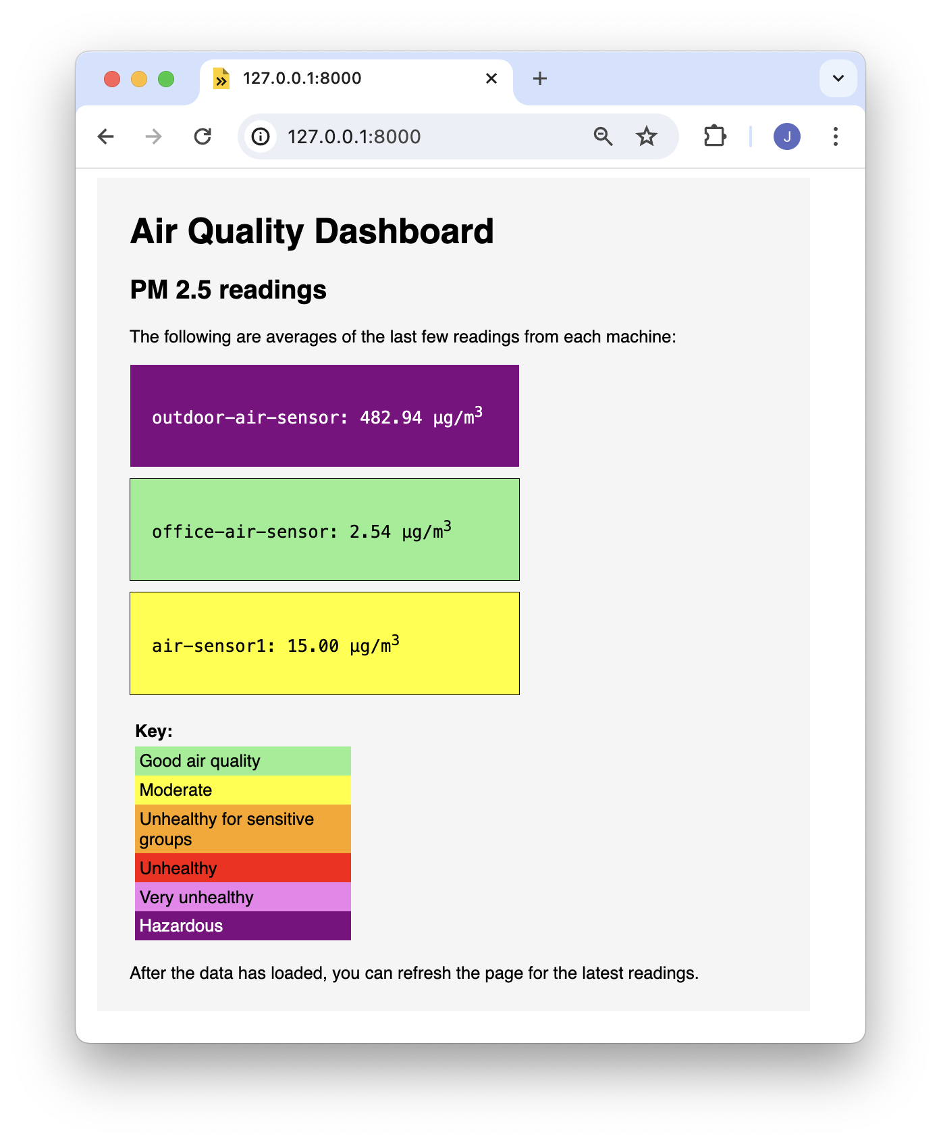The height and width of the screenshot is (1143, 941).
Task: Click the browser back arrow
Action: 106,136
